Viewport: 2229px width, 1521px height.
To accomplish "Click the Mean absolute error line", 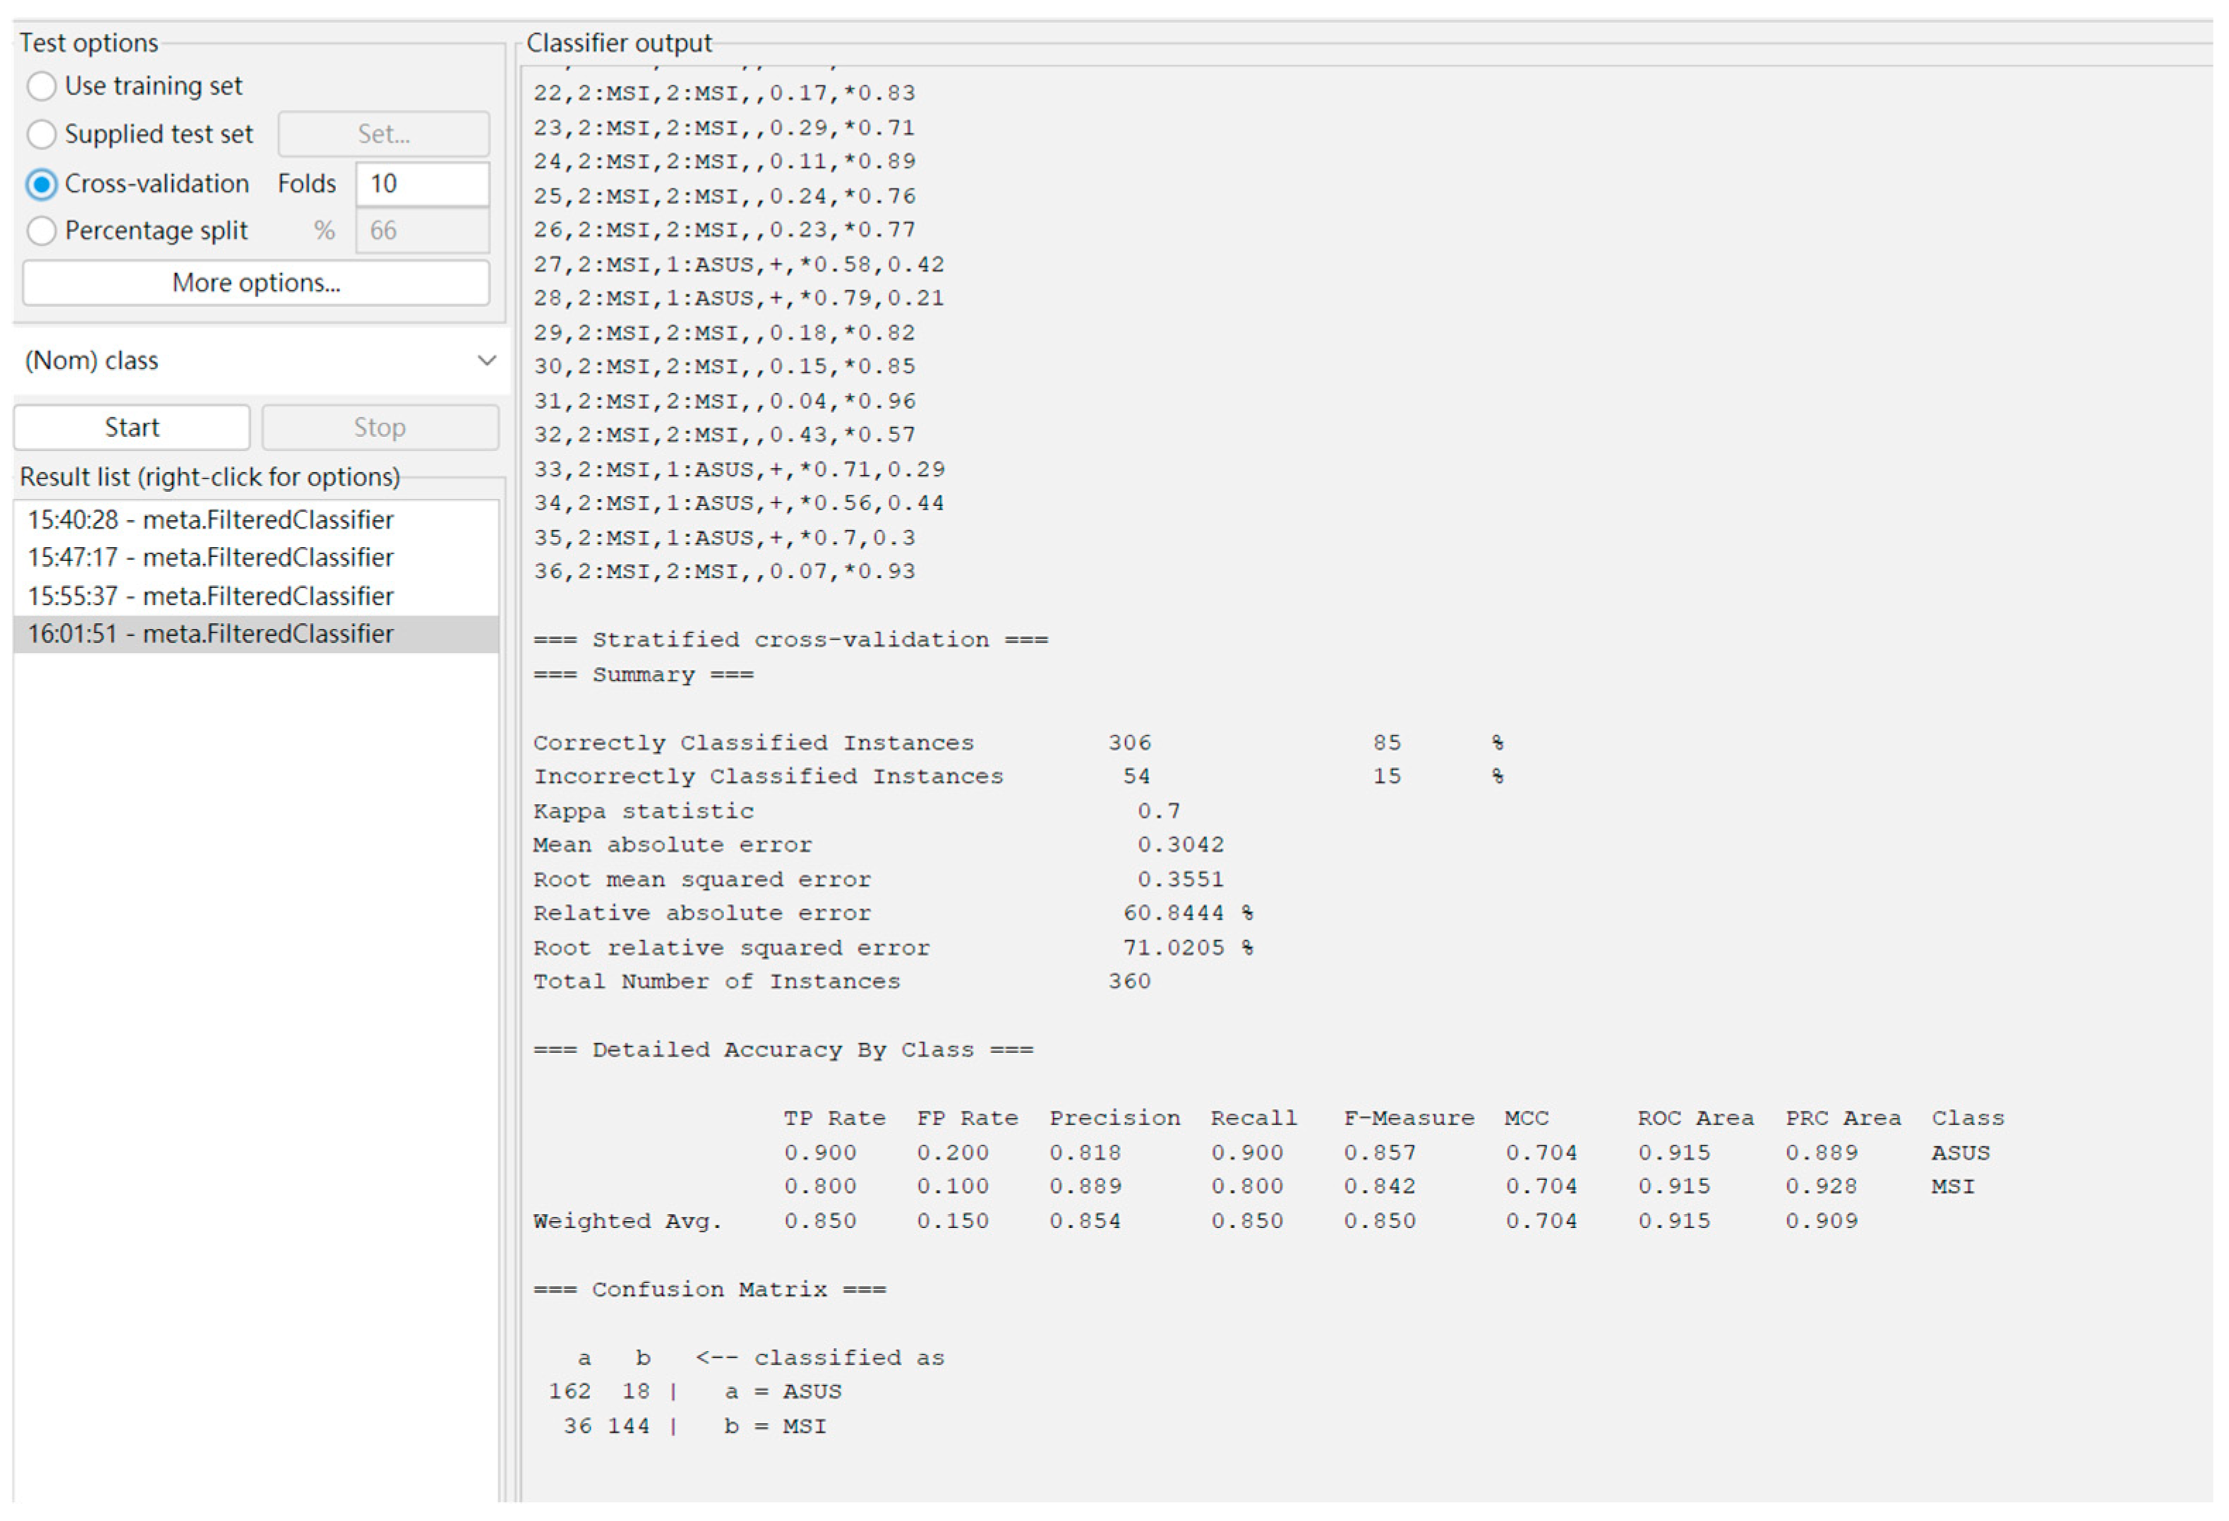I will (879, 846).
